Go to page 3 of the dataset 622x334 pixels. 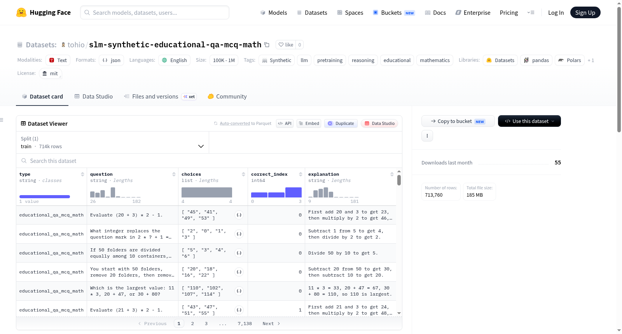tap(206, 324)
